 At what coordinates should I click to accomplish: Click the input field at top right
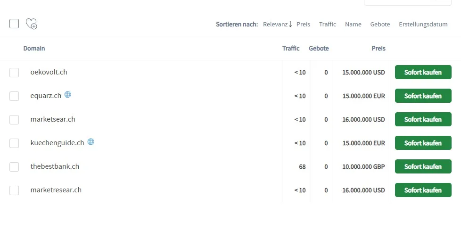(407, 2)
